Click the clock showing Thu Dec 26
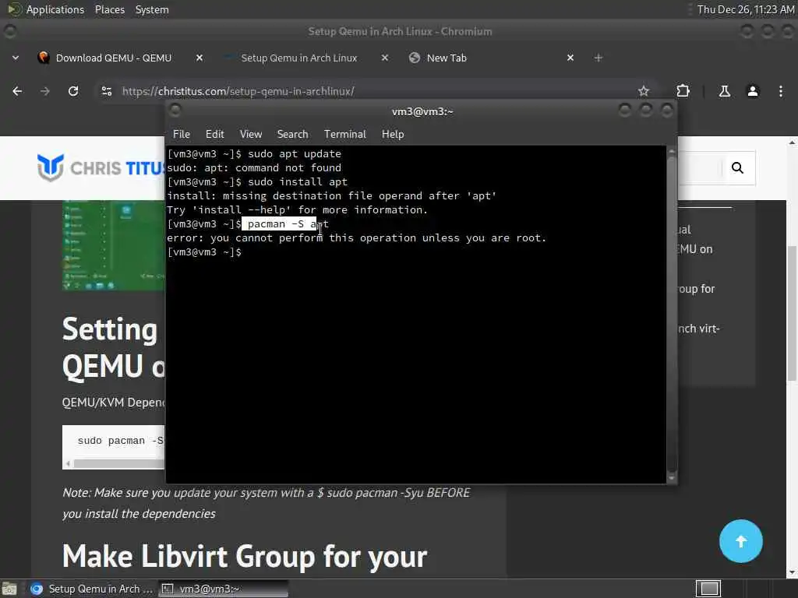Image resolution: width=798 pixels, height=598 pixels. 746,9
